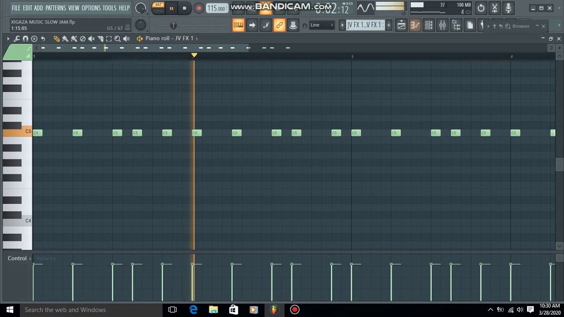Expand the pattern options arrow before JV FX 1
Image resolution: width=564 pixels, height=317 pixels.
(x=342, y=25)
